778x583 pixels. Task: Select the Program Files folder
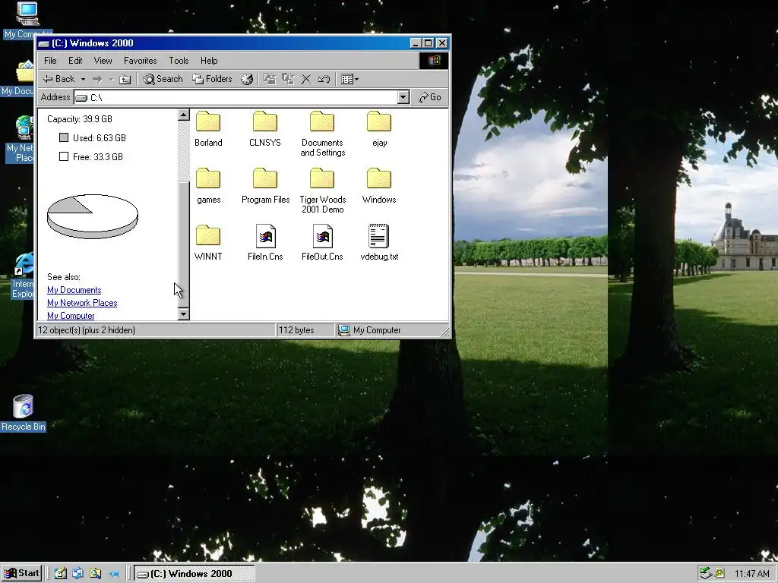click(x=265, y=186)
